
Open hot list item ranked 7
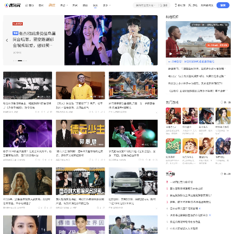pyautogui.click(x=184, y=229)
